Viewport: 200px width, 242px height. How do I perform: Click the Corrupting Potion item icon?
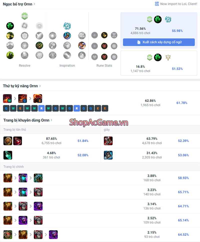pyautogui.click(x=8, y=155)
